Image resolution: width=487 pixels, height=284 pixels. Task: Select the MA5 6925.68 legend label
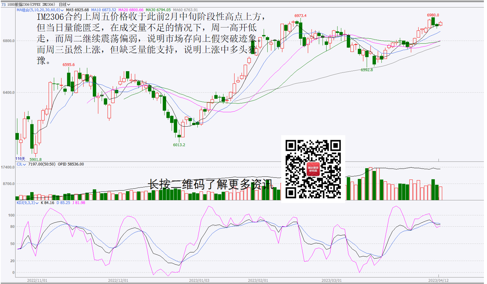[x=77, y=10]
